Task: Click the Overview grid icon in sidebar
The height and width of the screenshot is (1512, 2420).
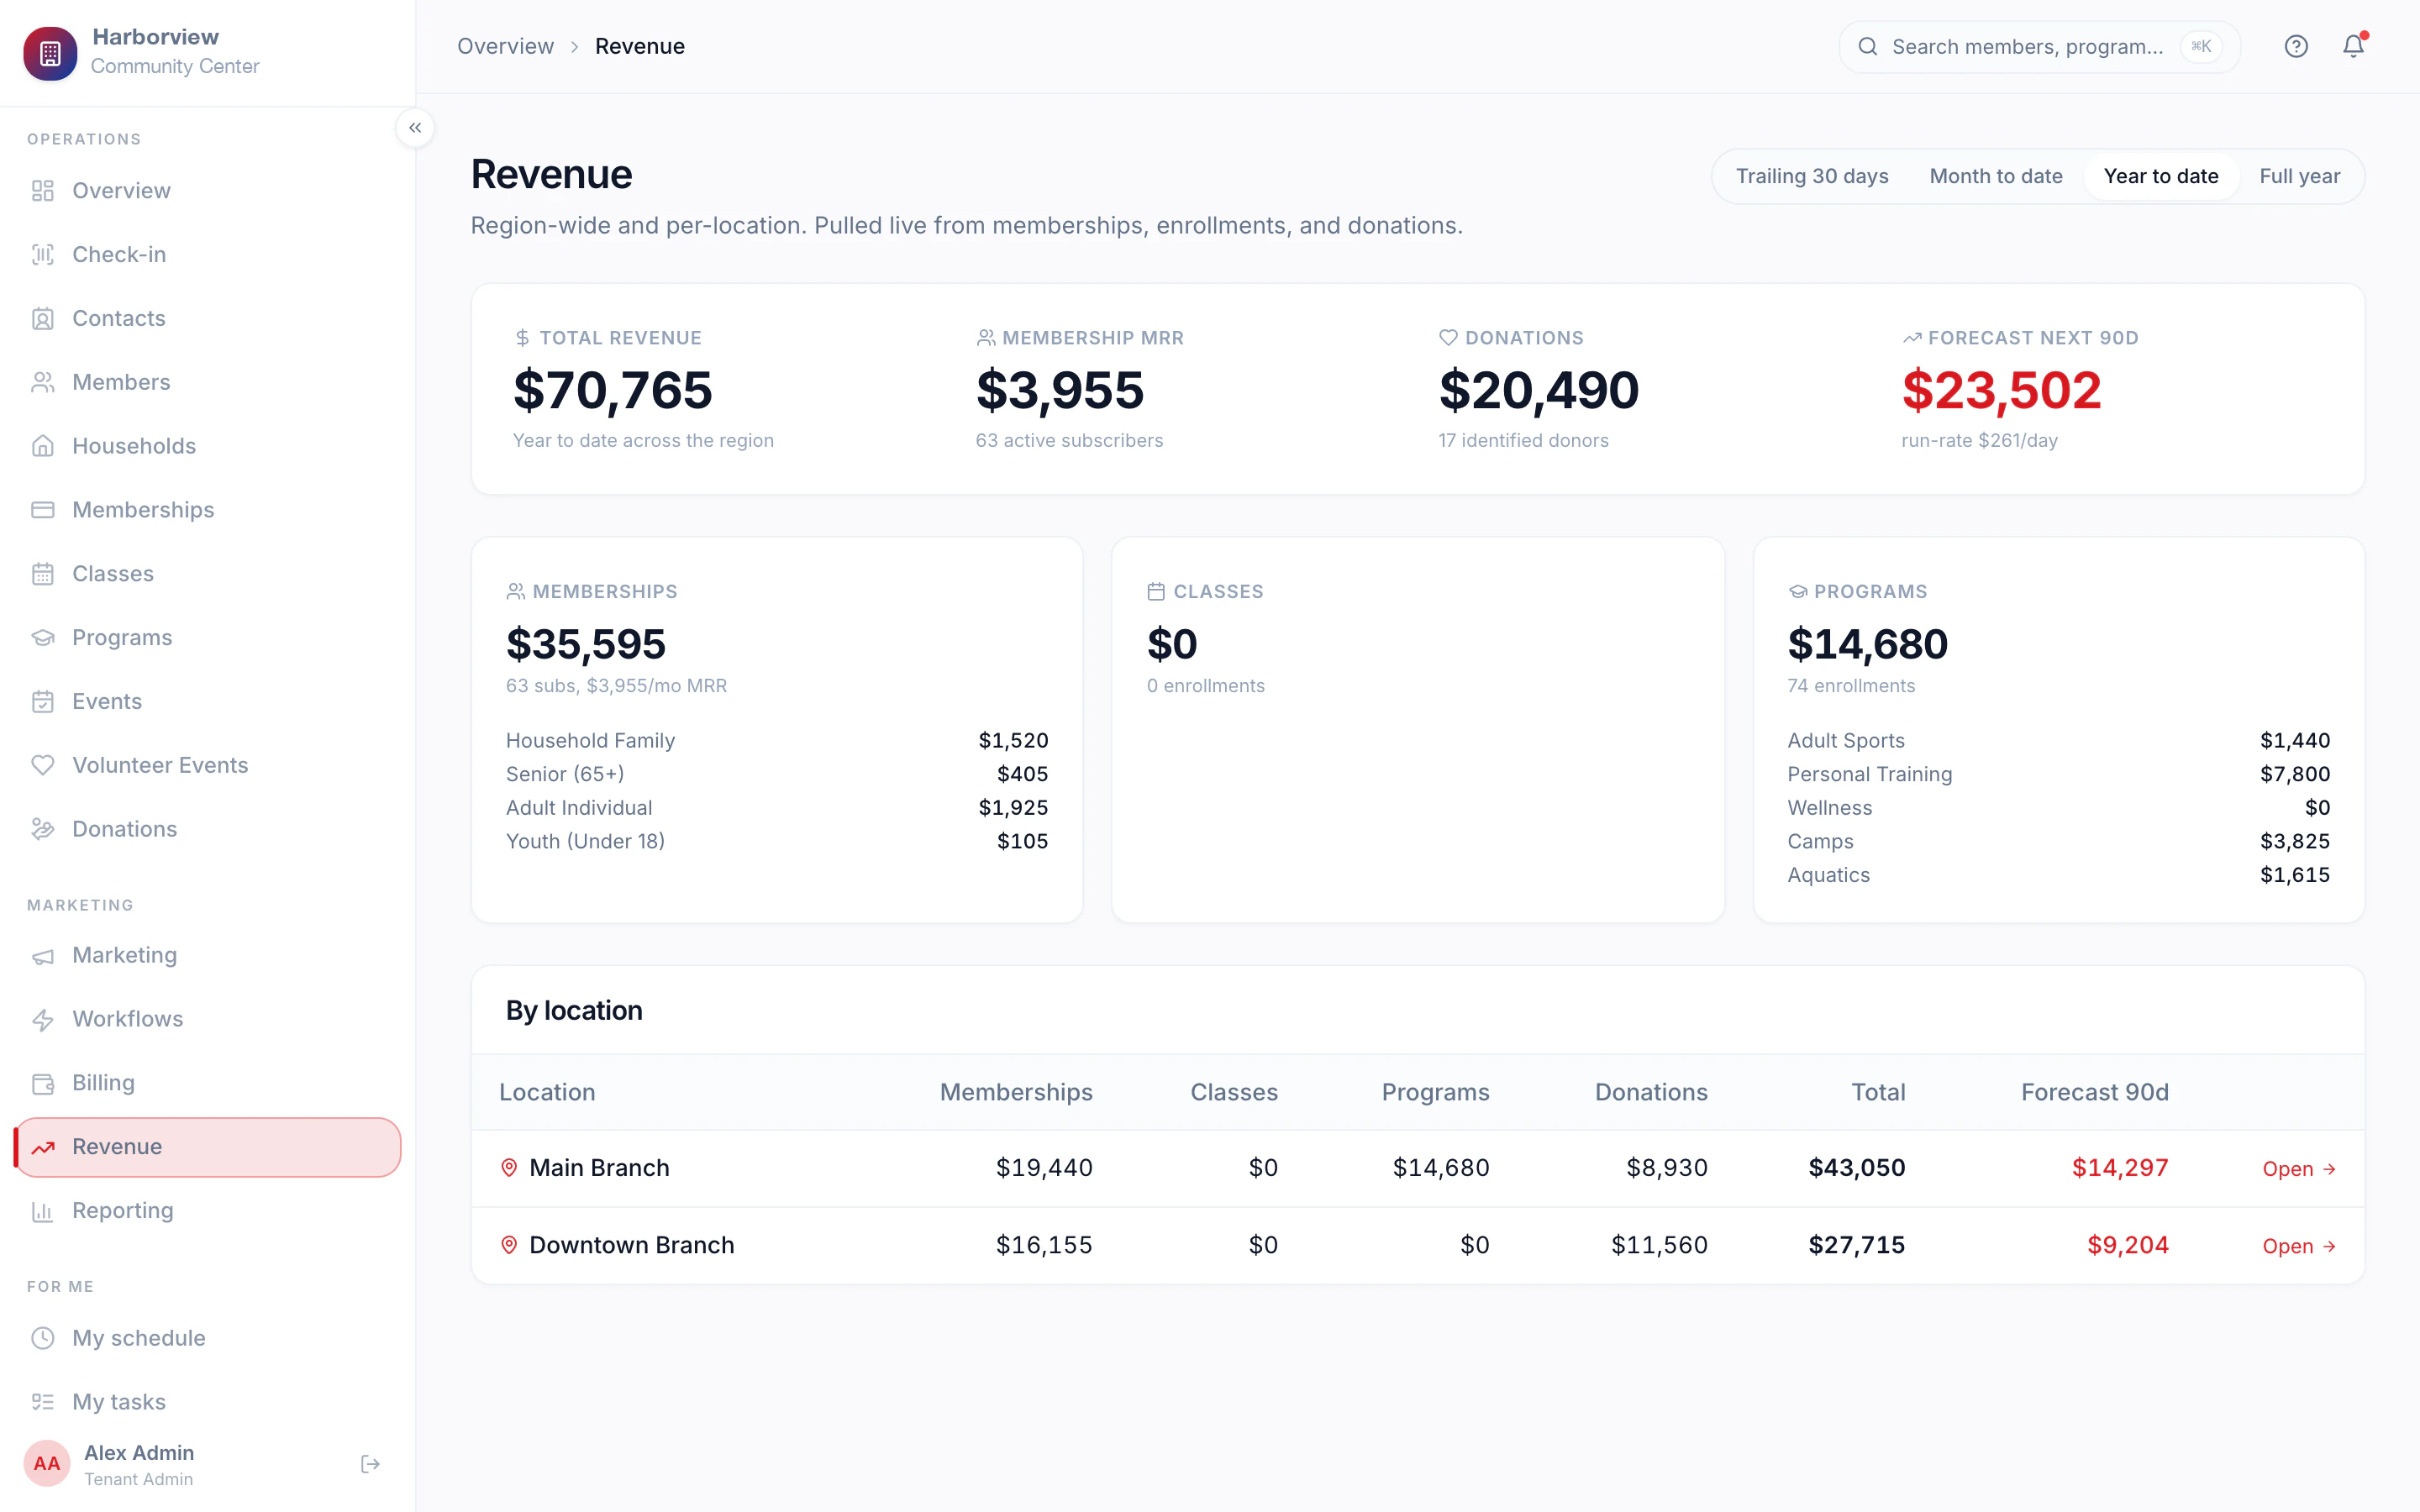Action: click(x=42, y=191)
